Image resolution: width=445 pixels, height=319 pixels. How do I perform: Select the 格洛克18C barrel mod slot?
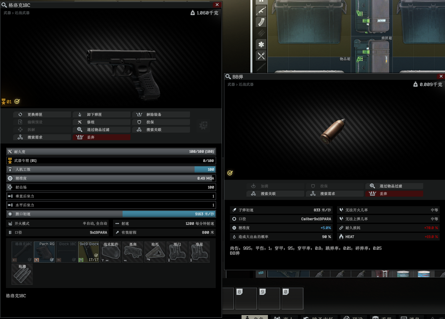pos(22,252)
